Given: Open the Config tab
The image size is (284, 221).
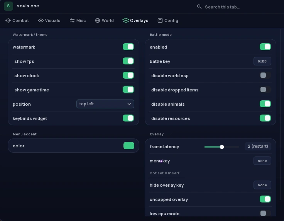Looking at the screenshot, I should point(168,20).
